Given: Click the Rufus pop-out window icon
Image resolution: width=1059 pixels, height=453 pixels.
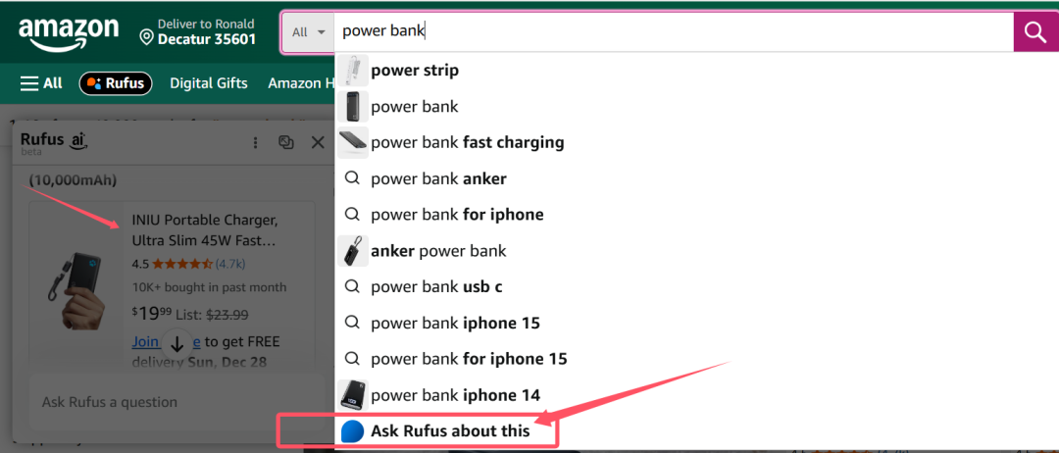Looking at the screenshot, I should [286, 142].
